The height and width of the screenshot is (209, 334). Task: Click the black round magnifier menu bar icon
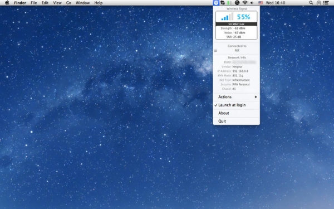tap(237, 3)
